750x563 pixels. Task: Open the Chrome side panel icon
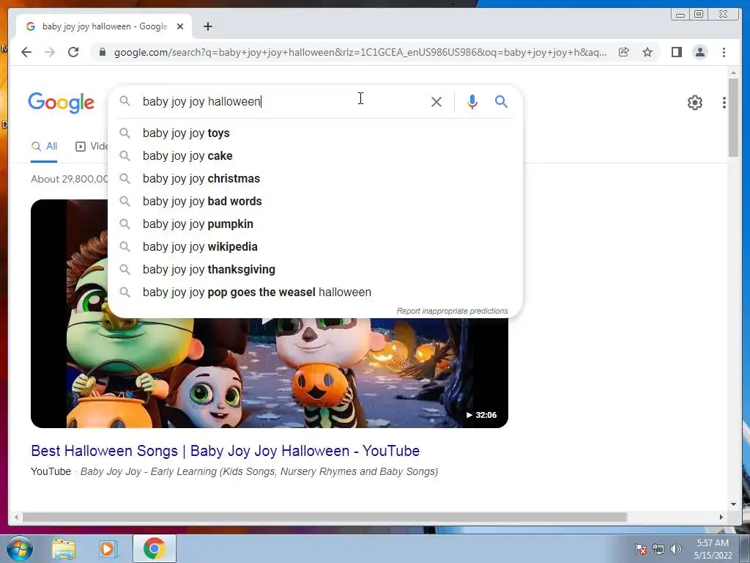point(676,52)
